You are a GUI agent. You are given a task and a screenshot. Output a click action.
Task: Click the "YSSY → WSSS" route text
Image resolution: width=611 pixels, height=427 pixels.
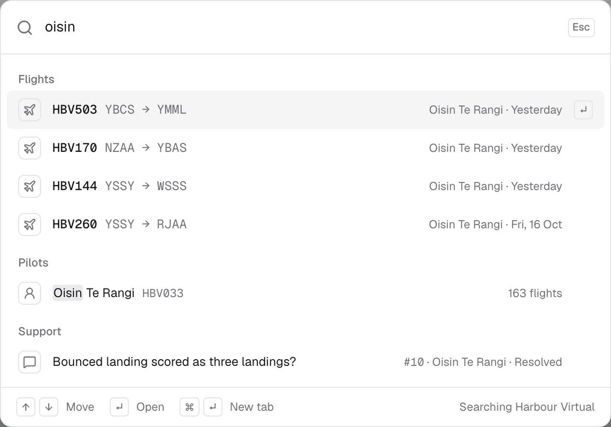tap(146, 186)
